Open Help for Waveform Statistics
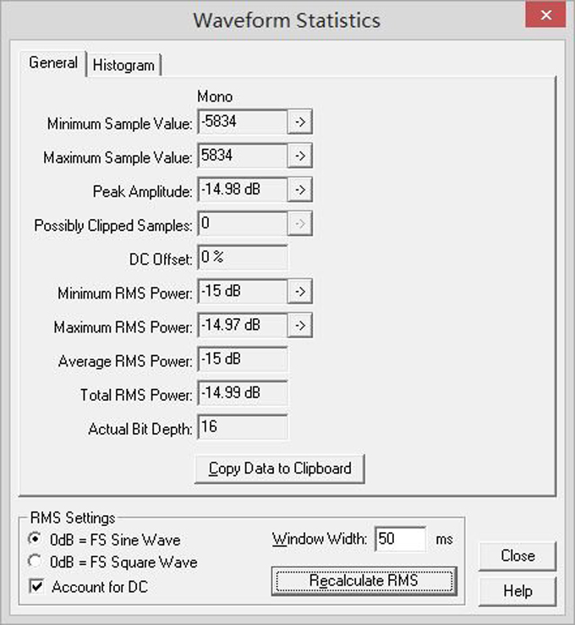Image resolution: width=575 pixels, height=625 pixels. [x=517, y=589]
